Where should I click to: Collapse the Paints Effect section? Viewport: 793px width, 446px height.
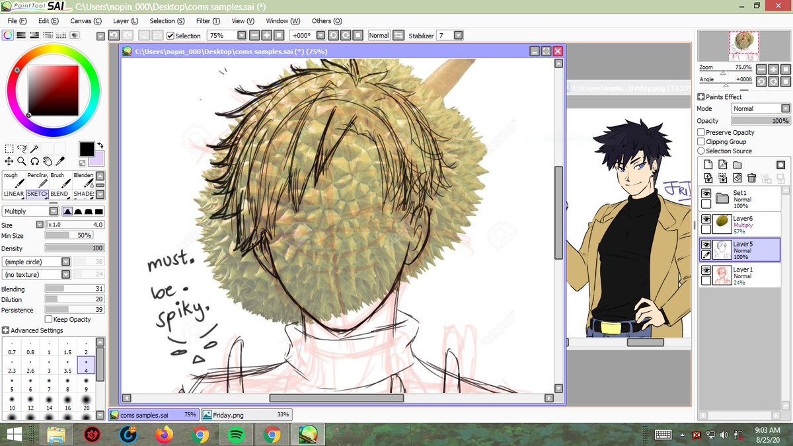point(700,96)
